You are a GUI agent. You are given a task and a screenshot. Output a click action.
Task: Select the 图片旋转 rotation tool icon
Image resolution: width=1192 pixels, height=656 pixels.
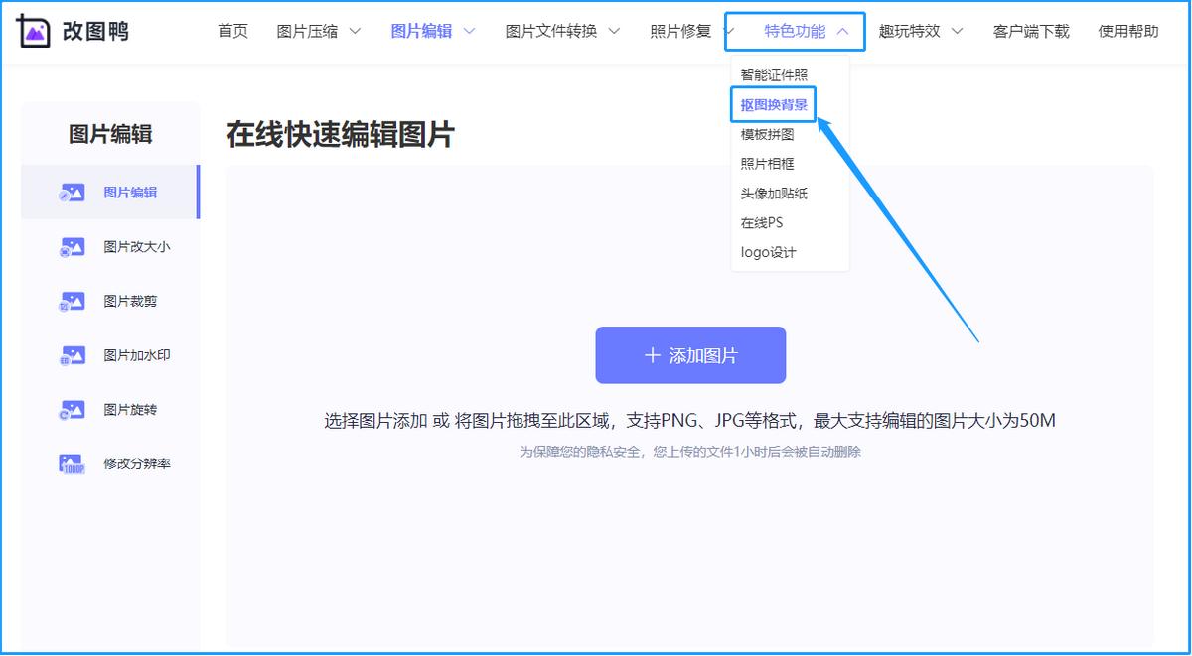[71, 409]
